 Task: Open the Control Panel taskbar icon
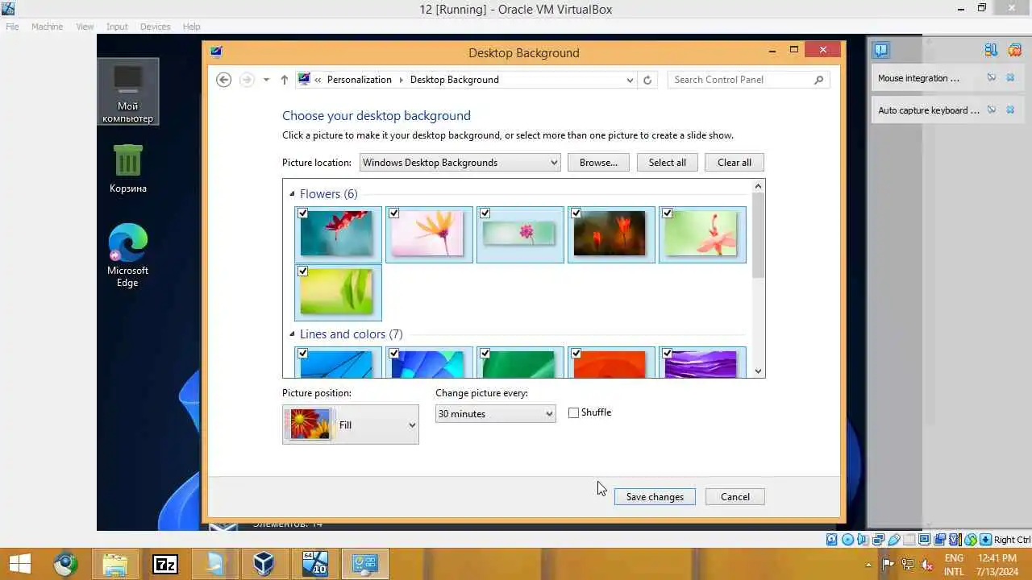tap(364, 563)
